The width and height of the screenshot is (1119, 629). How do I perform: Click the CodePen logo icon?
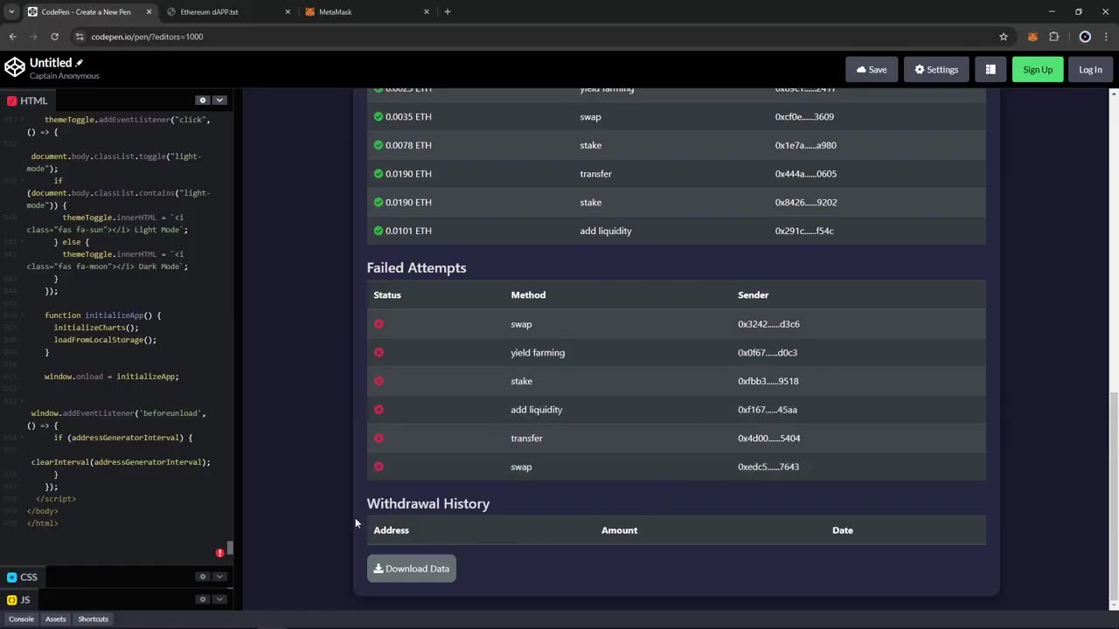15,67
